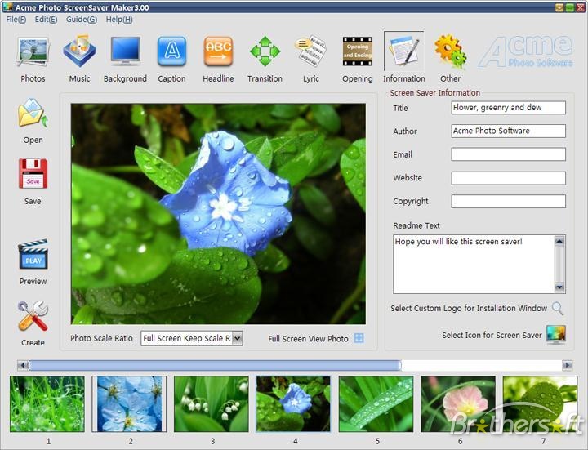Image resolution: width=588 pixels, height=450 pixels.
Task: Click the Title input field
Action: click(x=509, y=108)
